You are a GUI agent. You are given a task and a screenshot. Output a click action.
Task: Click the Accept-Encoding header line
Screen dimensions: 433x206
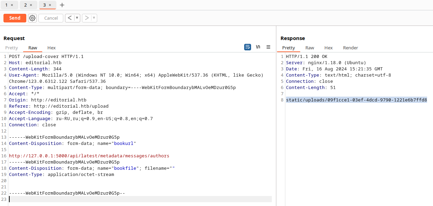pos(56,112)
